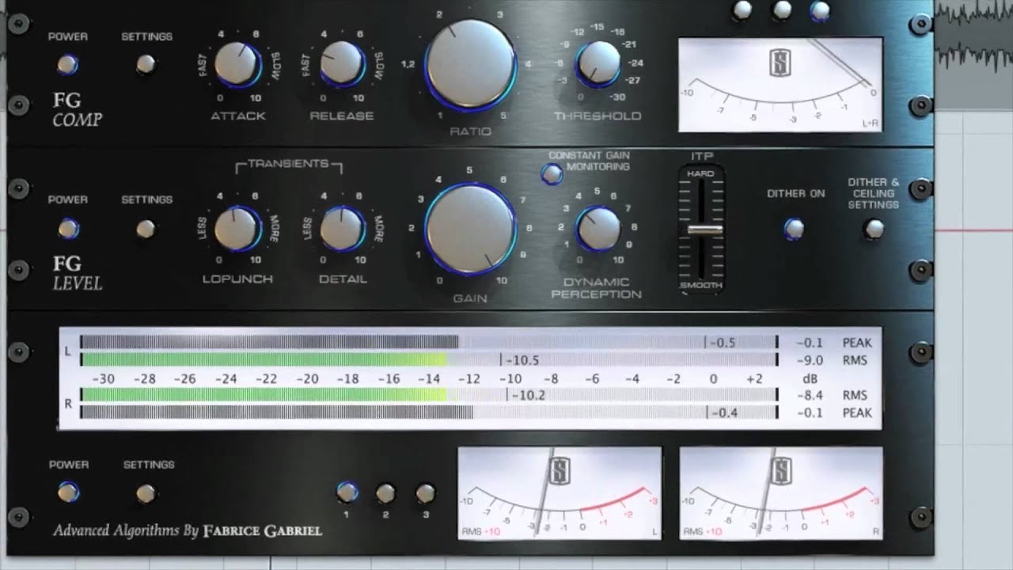Viewport: 1013px width, 570px height.
Task: Click the TRANSIENTS bracket label
Action: pos(289,164)
